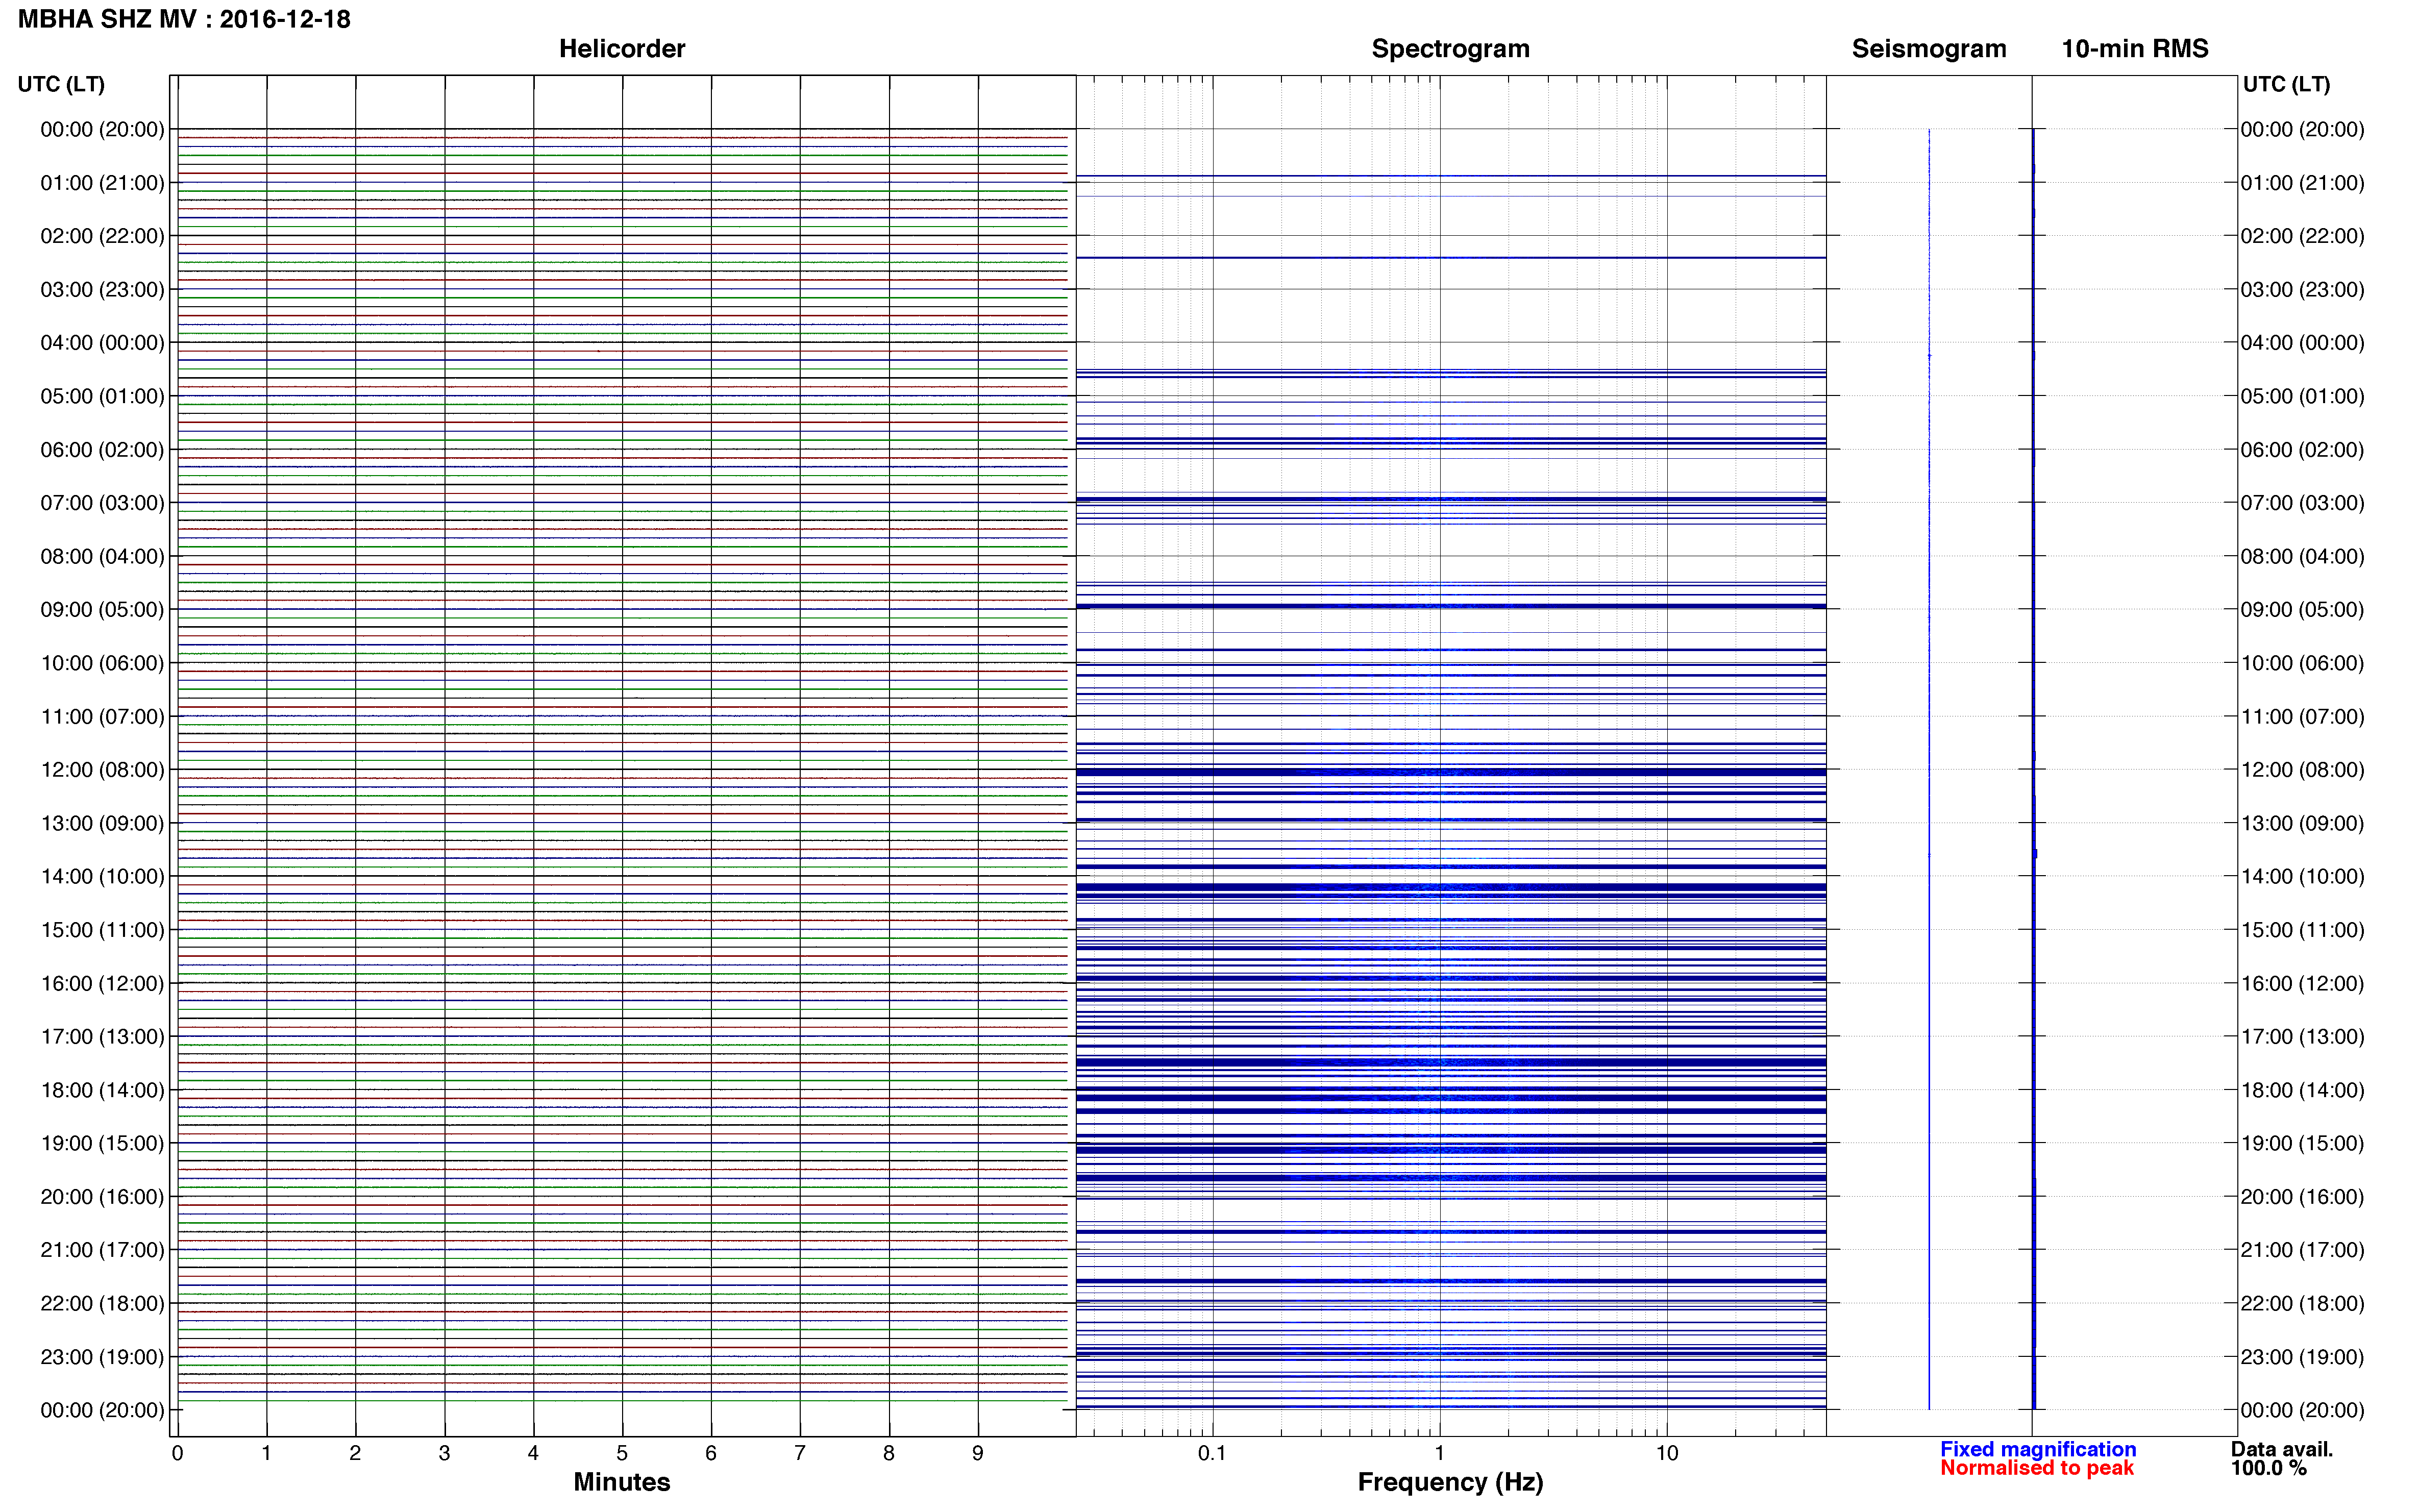Click left axis label 02:00 (22:00)
The width and height of the screenshot is (2419, 1512).
click(x=102, y=236)
